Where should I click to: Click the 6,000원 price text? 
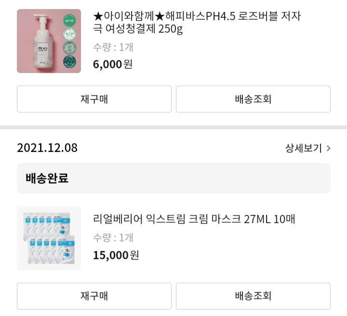click(x=113, y=64)
